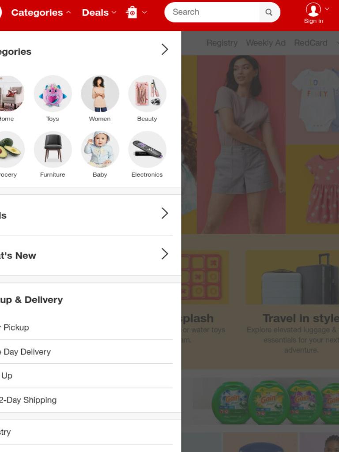Choose the Furniture category icon
339x452 pixels.
pyautogui.click(x=53, y=149)
